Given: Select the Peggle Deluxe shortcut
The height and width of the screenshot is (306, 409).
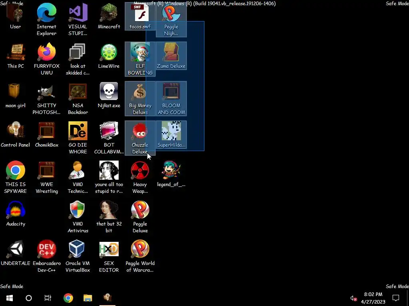Looking at the screenshot, I should pyautogui.click(x=140, y=217).
